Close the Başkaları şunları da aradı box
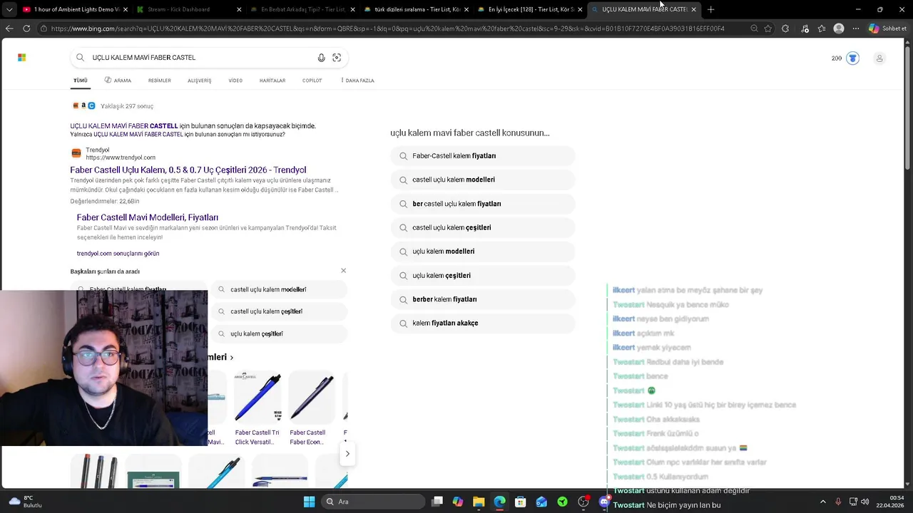This screenshot has width=913, height=513. [x=343, y=271]
